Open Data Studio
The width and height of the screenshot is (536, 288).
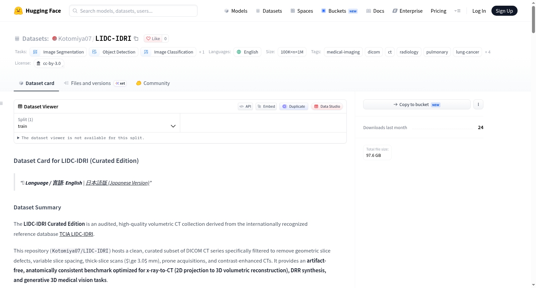pyautogui.click(x=327, y=106)
